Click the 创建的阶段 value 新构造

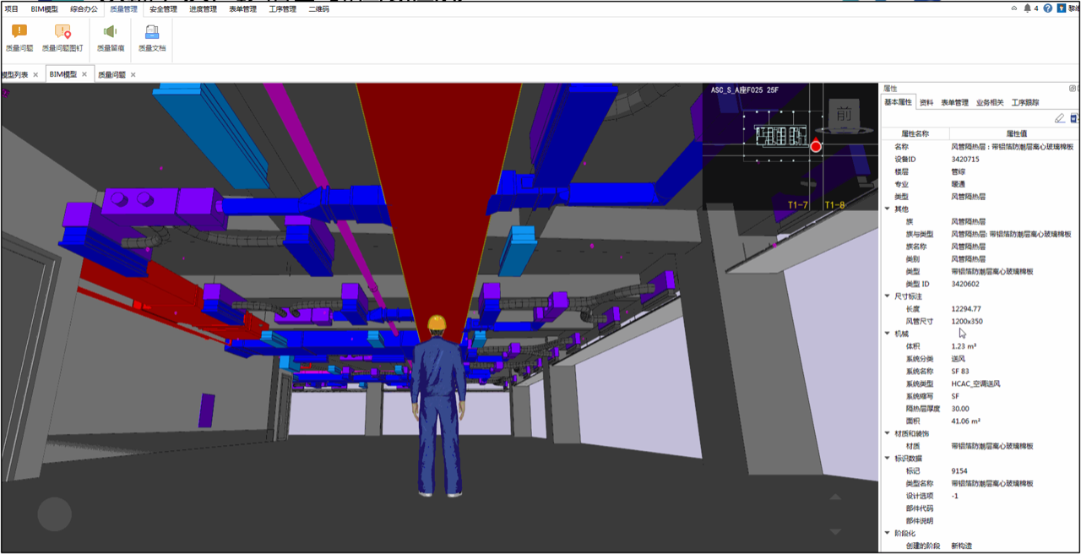click(x=961, y=546)
